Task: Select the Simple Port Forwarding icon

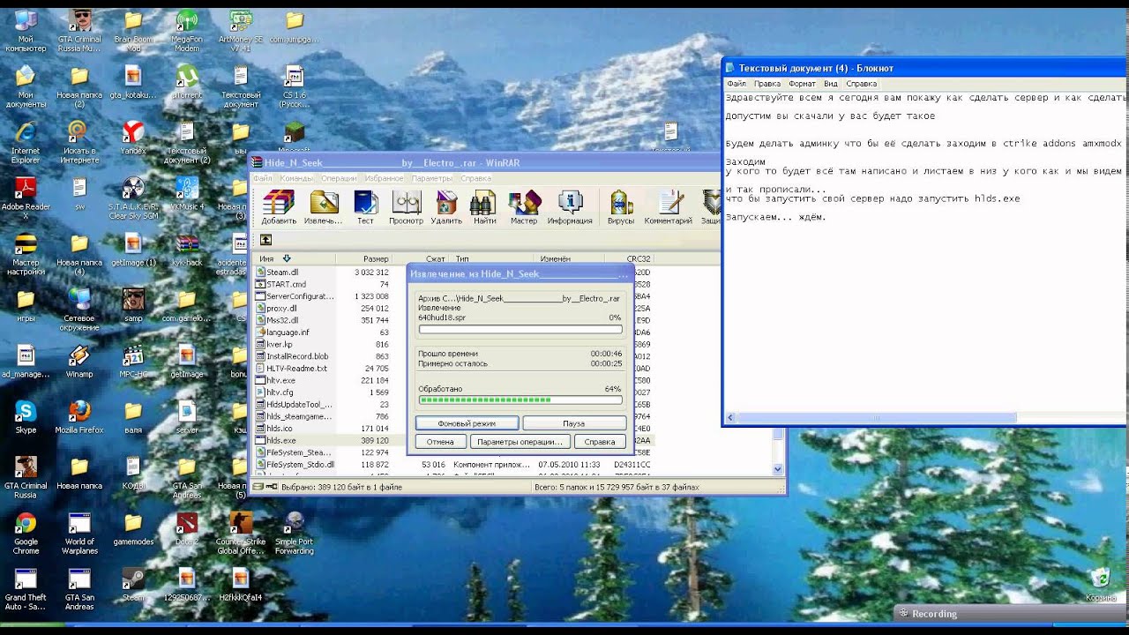Action: [x=295, y=523]
